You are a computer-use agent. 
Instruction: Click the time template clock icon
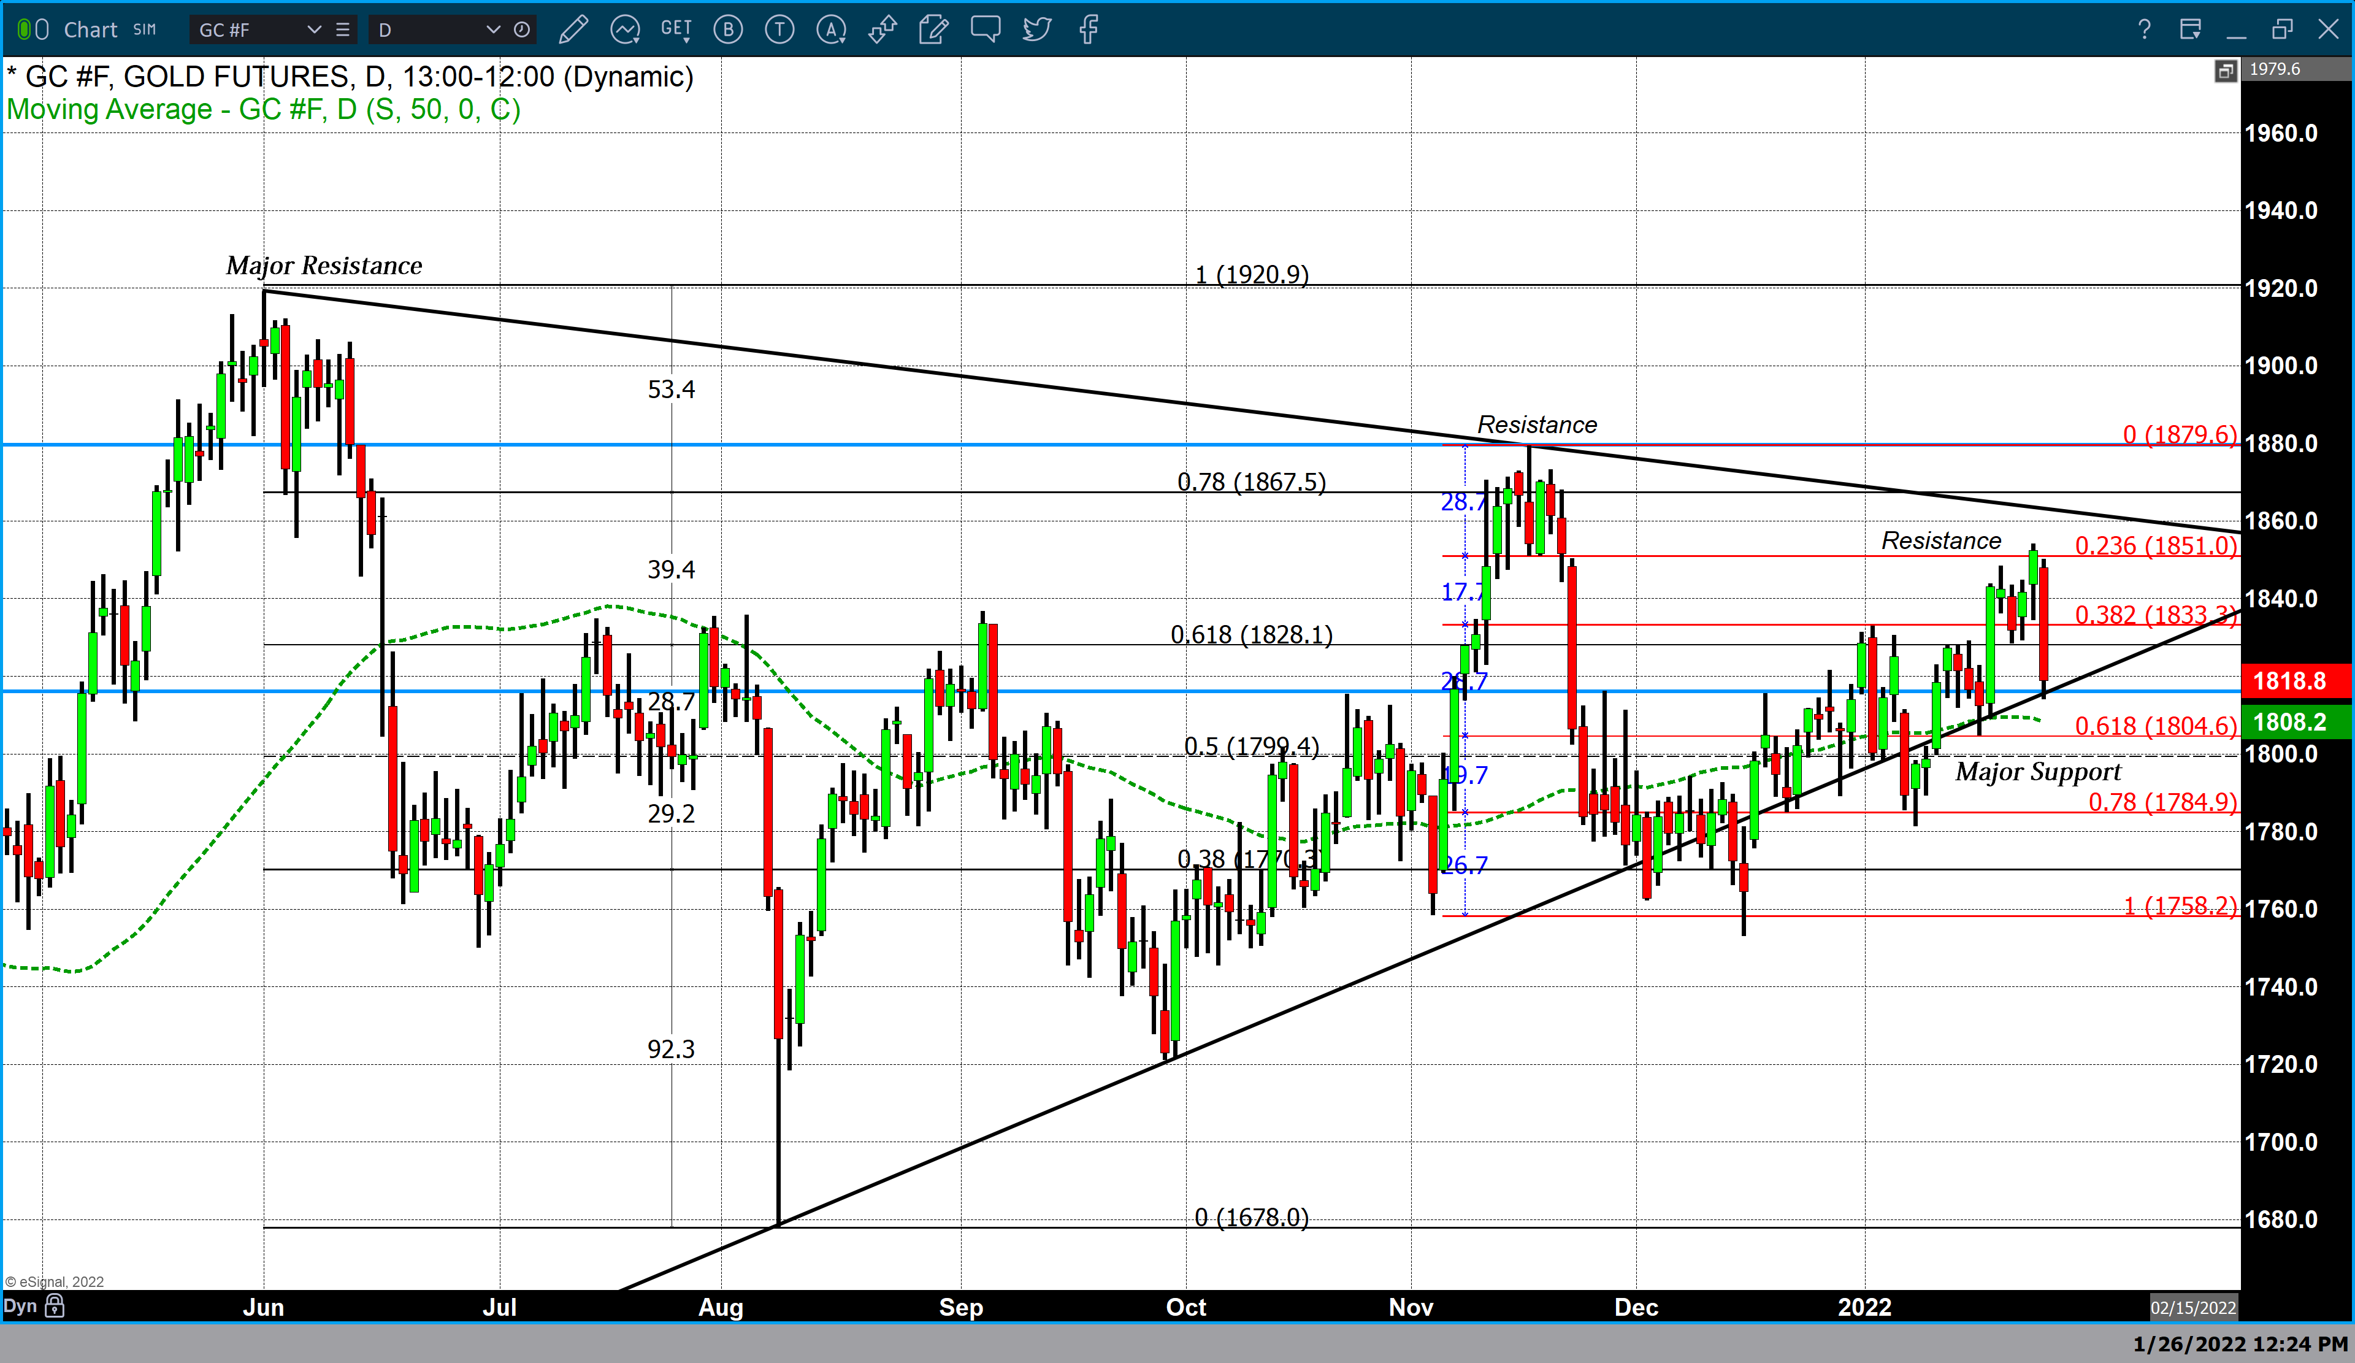click(523, 30)
